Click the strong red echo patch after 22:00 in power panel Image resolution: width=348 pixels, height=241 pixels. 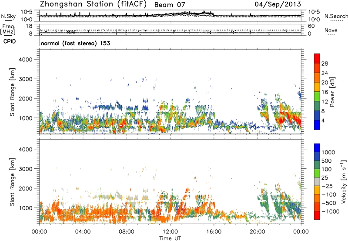tap(281, 120)
